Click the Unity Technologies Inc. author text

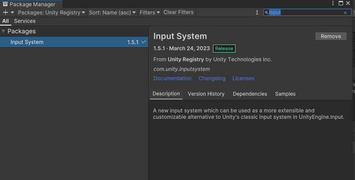(x=242, y=59)
